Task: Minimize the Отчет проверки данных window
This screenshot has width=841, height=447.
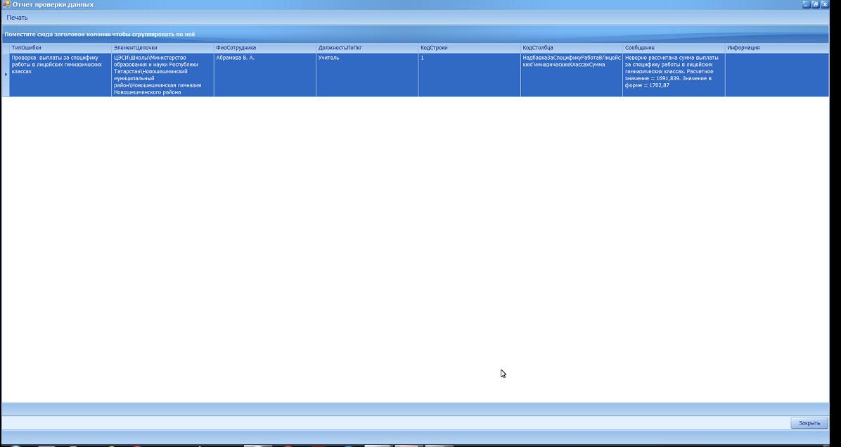Action: 806,4
